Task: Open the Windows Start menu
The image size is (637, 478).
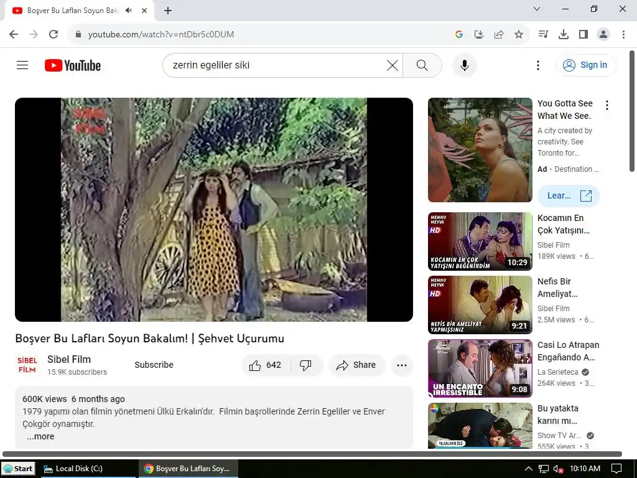Action: point(18,469)
